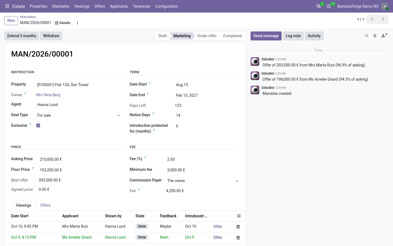Delete the Ms Amelie Girard viewing row
The width and height of the screenshot is (393, 246).
(238, 238)
